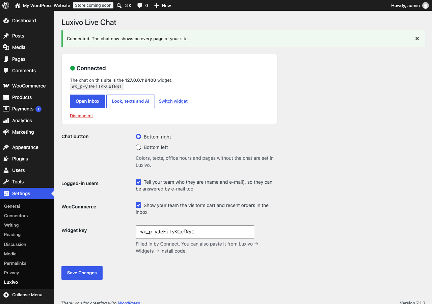Open the Howdy, admin account menu
The width and height of the screenshot is (432, 304).
click(x=410, y=5)
